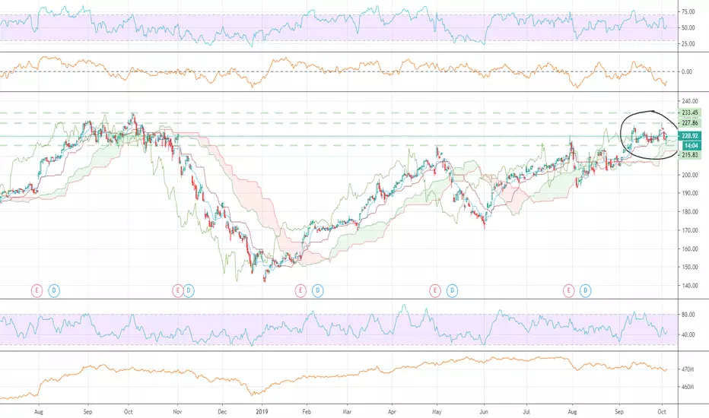Click the Jun label on time axis

tap(484, 412)
